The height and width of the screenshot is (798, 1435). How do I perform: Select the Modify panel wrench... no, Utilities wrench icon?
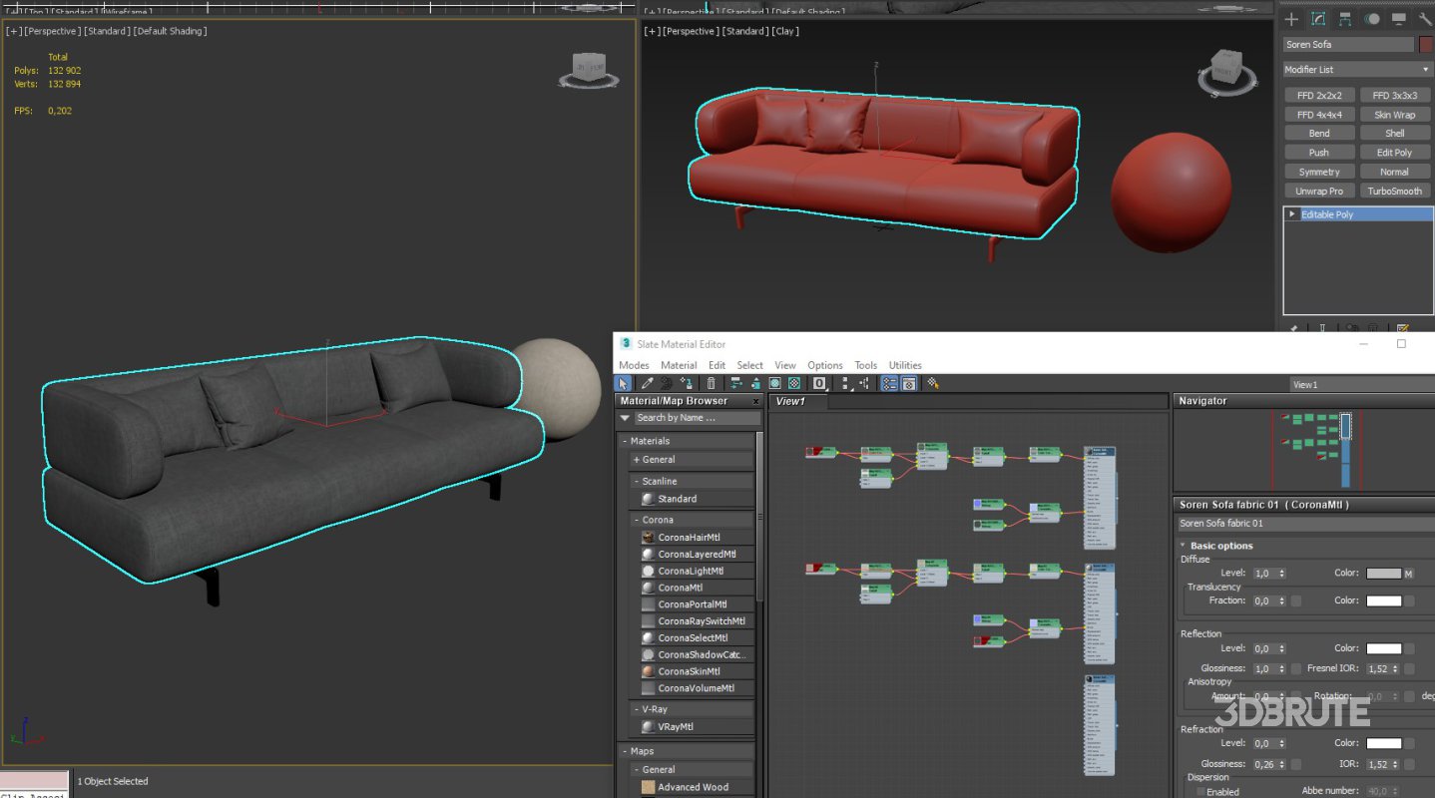click(1424, 18)
